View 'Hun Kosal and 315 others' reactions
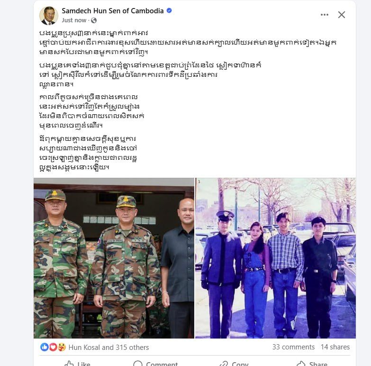Viewport: 371px width, 366px height. click(109, 348)
